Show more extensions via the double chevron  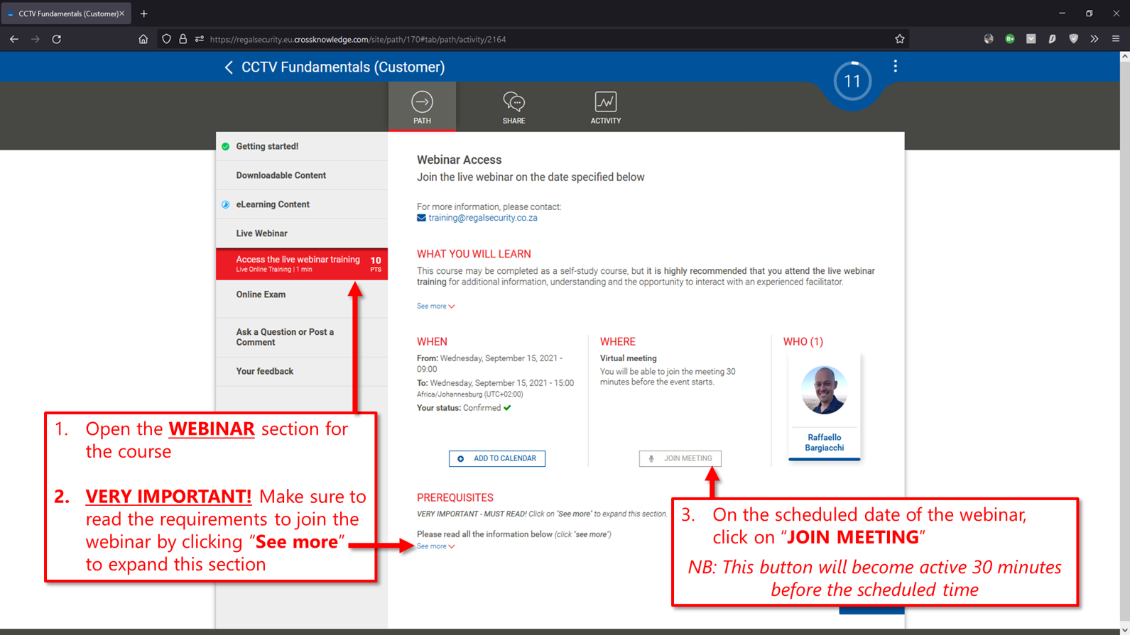click(x=1094, y=39)
